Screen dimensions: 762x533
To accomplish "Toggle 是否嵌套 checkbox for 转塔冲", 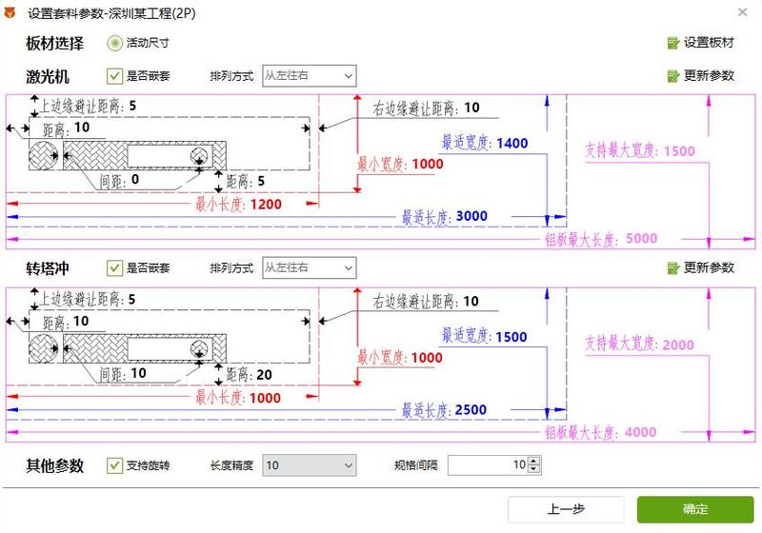I will (x=114, y=268).
